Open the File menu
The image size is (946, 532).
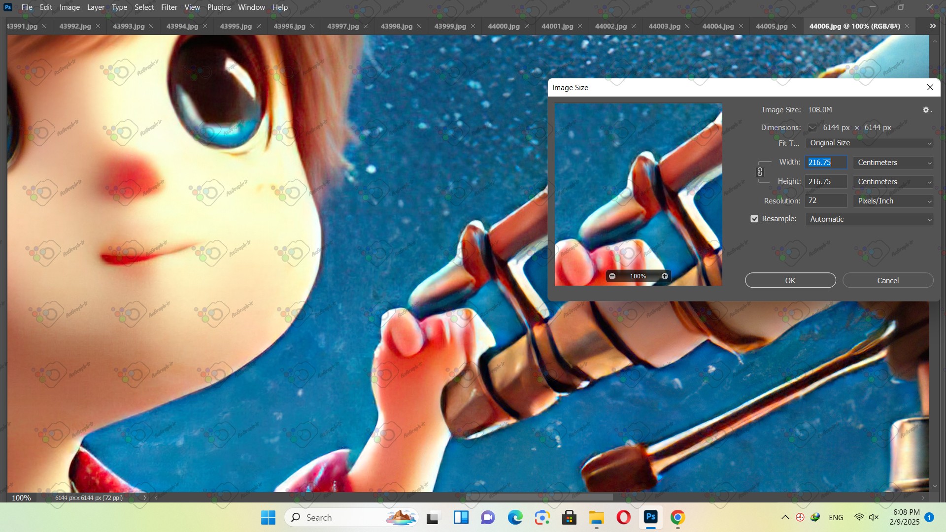coord(27,7)
